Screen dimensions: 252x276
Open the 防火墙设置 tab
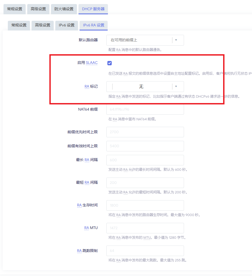64,9
